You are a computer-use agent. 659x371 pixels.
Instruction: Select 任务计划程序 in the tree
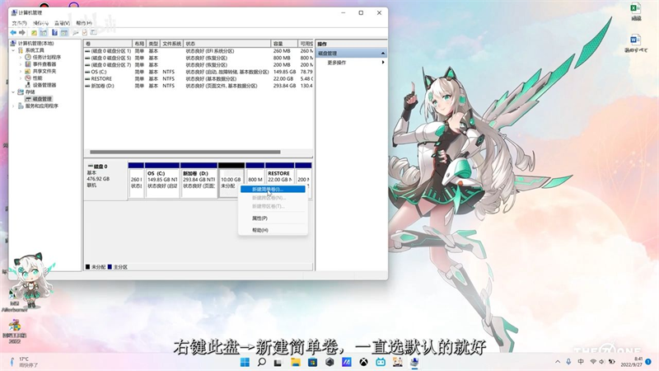click(47, 57)
